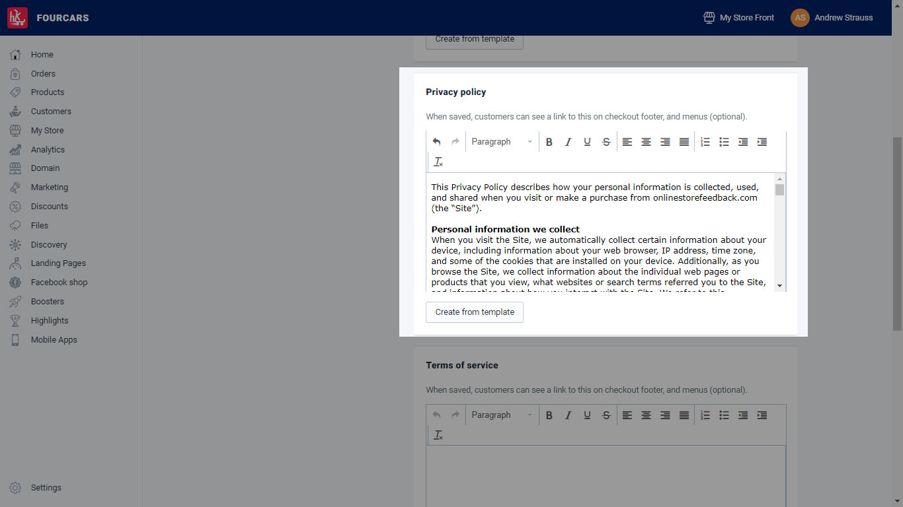
Task: Open Paragraph dropdown in Privacy policy editor
Action: pos(502,142)
